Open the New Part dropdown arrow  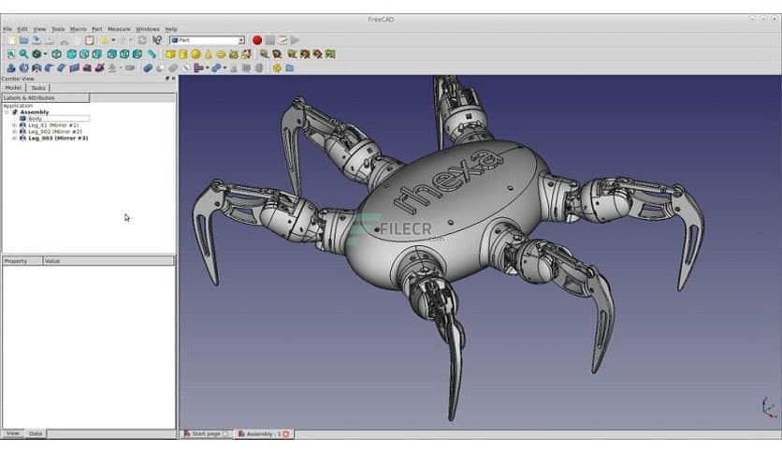pyautogui.click(x=113, y=40)
